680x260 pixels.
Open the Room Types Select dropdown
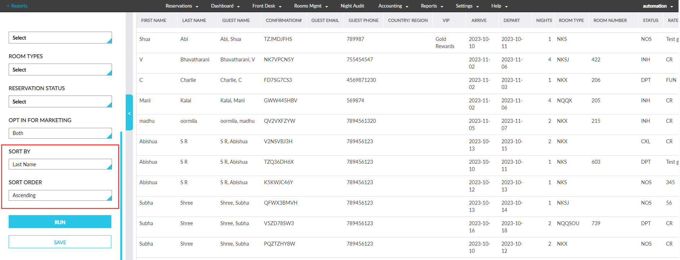pyautogui.click(x=60, y=70)
